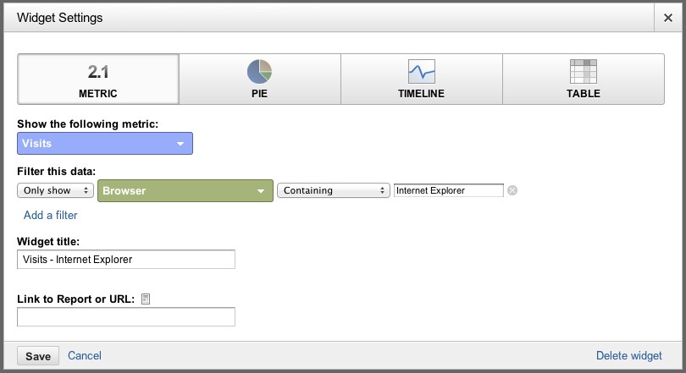Select the TABLE grid icon
Viewport: 686px width, 373px height.
pos(584,72)
